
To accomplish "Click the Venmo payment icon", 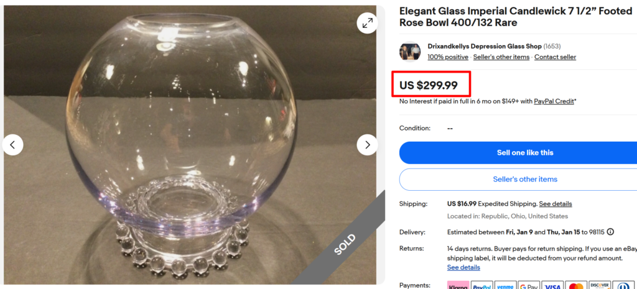I will point(505,287).
